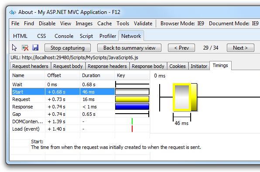
Task: Open the Initiator tab
Action: point(199,66)
